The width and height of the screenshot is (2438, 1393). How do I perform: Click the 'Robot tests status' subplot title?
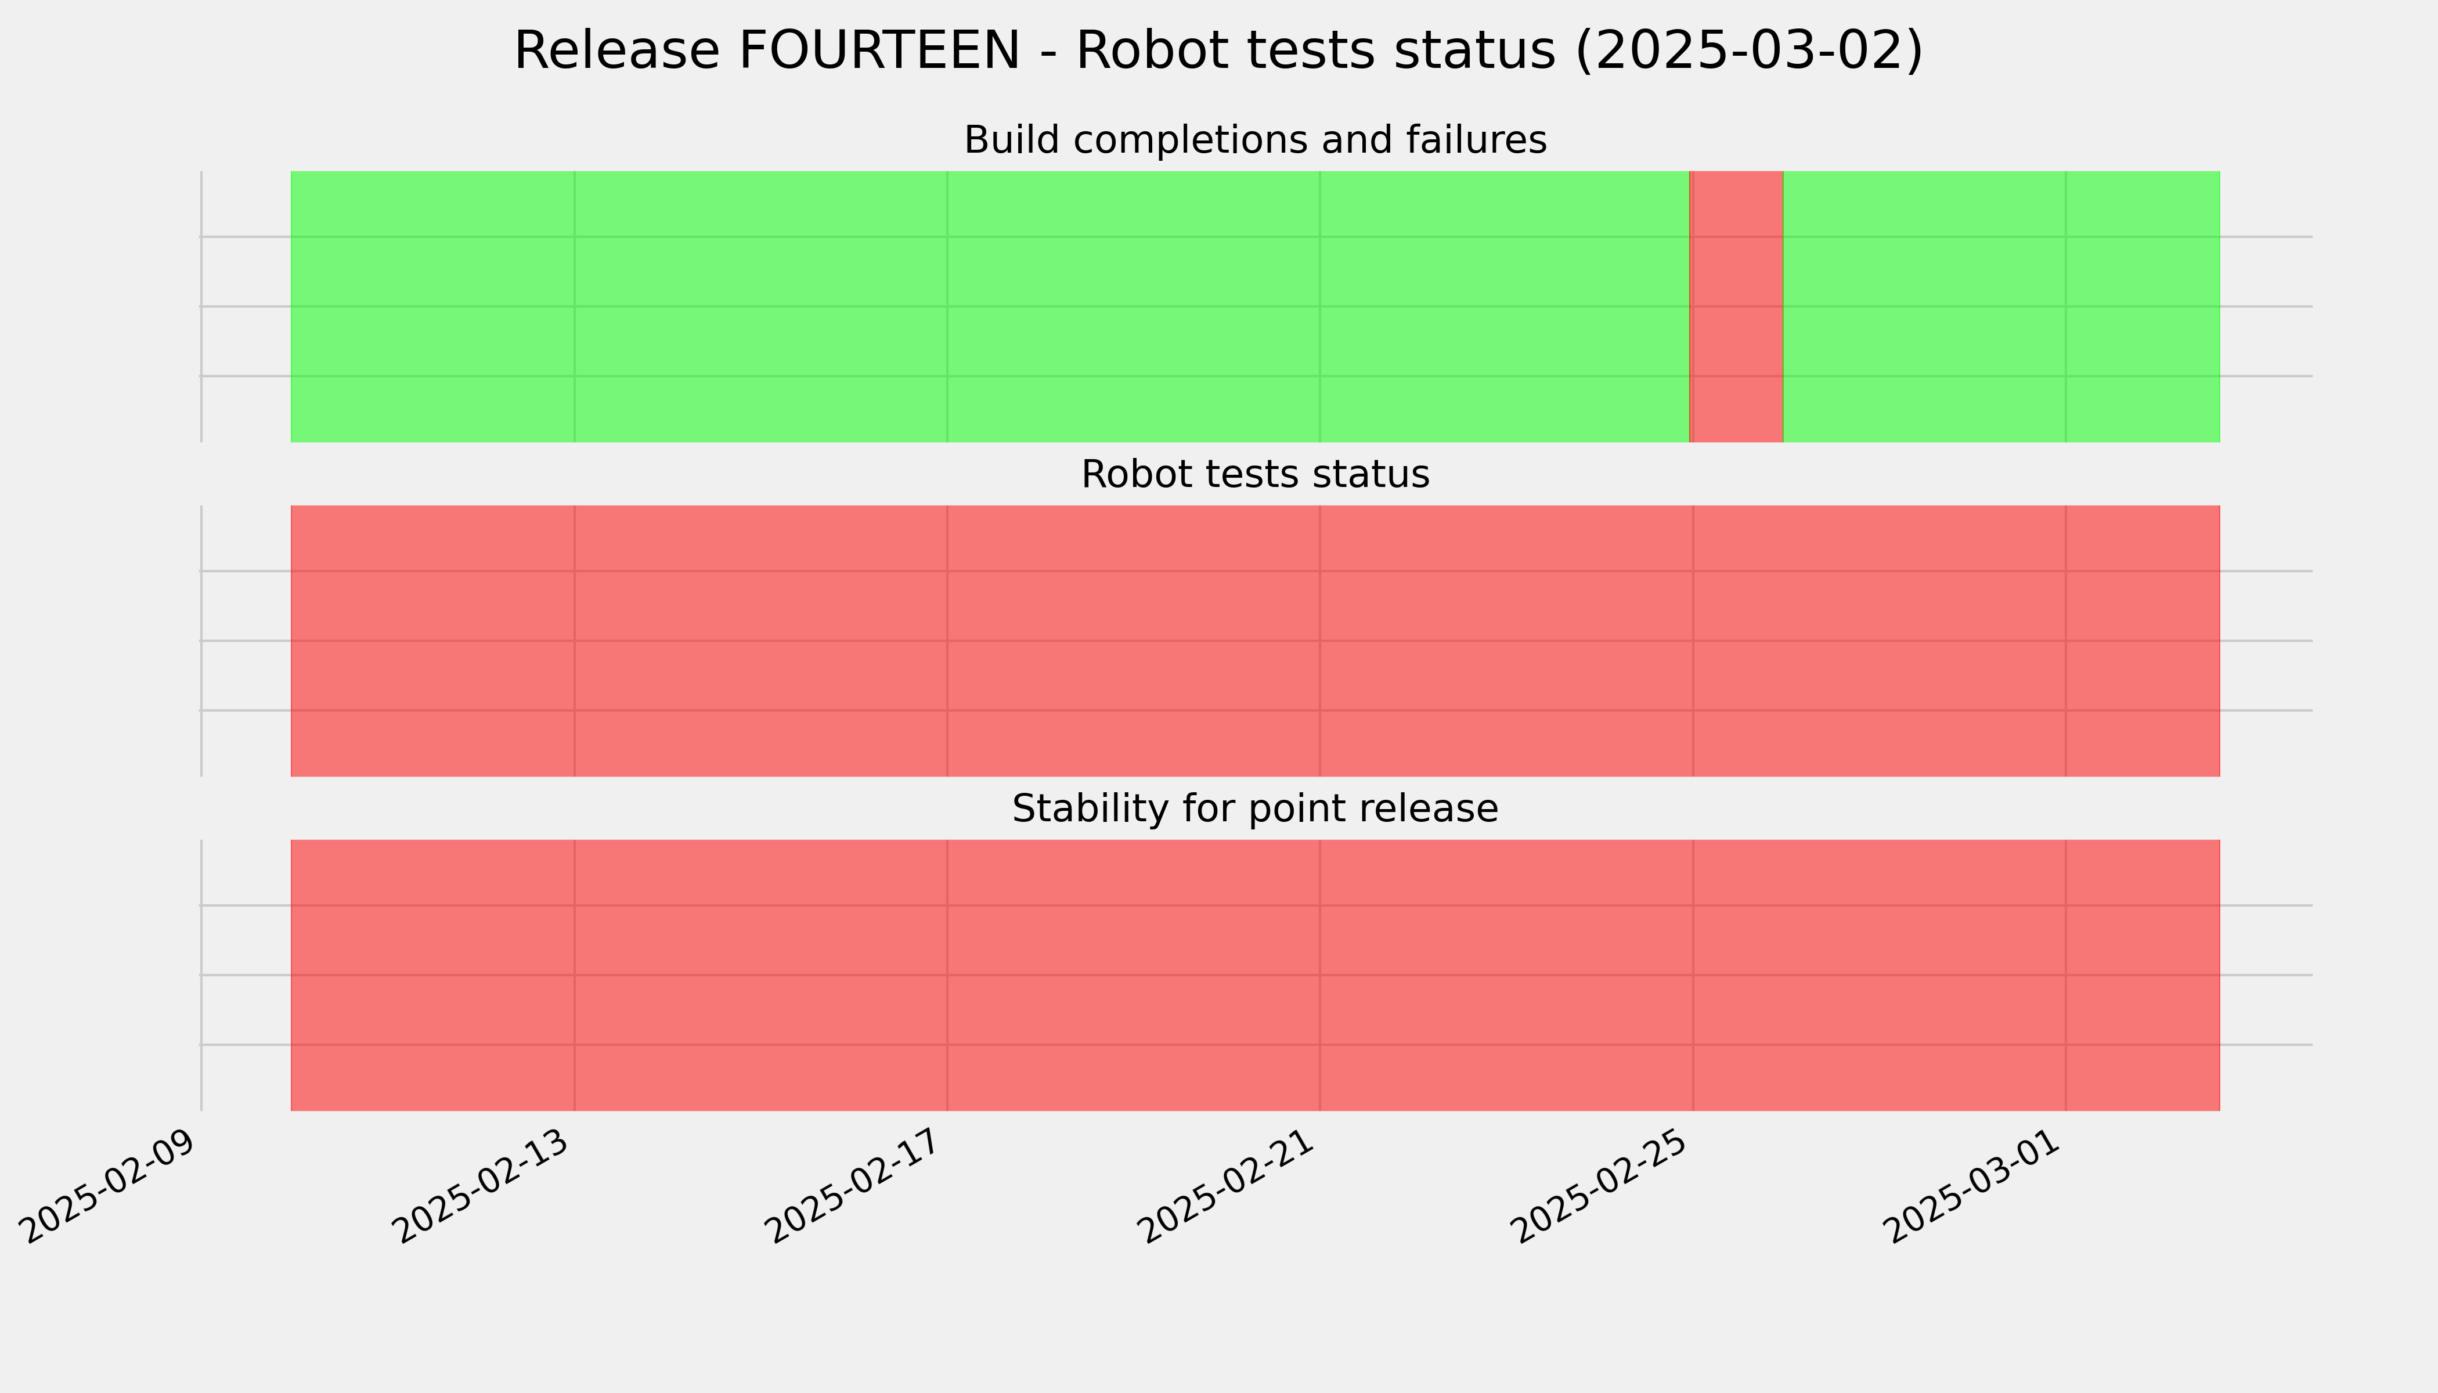(x=1256, y=475)
